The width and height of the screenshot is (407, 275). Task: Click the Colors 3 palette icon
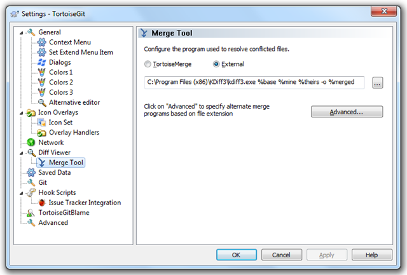[x=42, y=92]
